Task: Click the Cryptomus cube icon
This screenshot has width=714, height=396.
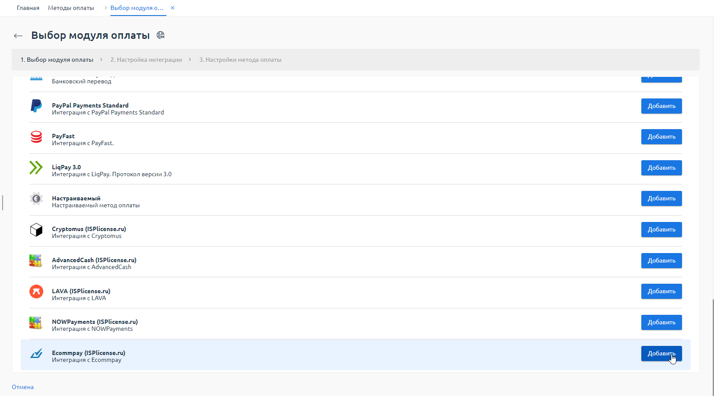Action: 36,230
